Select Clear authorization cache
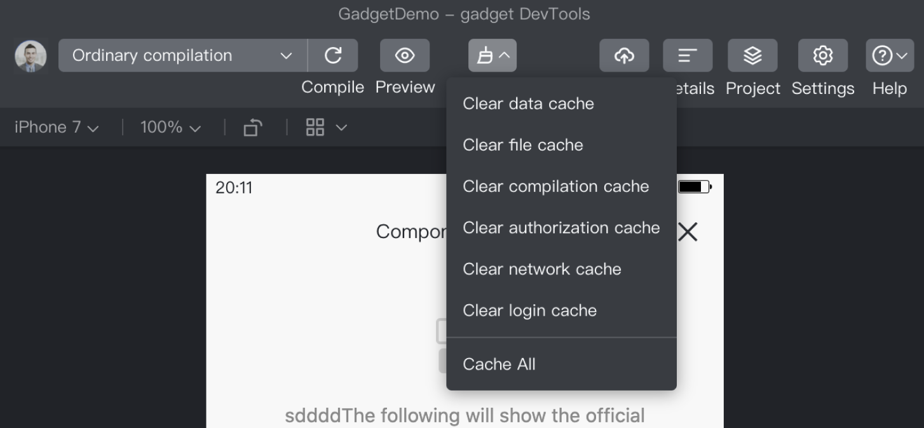This screenshot has height=428, width=924. pos(561,227)
